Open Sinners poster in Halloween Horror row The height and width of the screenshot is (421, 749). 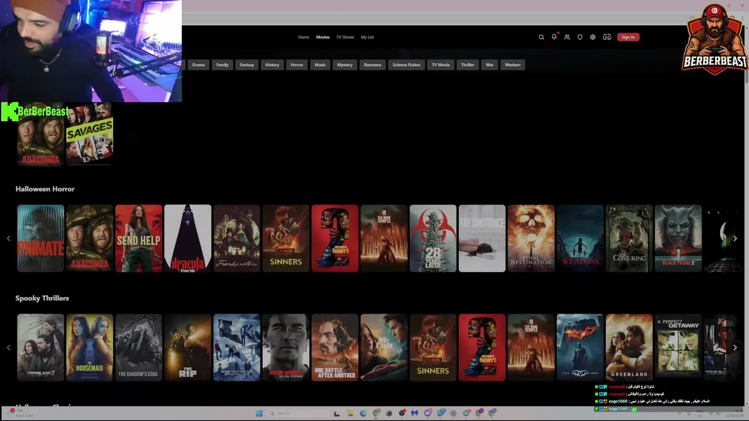pyautogui.click(x=286, y=238)
